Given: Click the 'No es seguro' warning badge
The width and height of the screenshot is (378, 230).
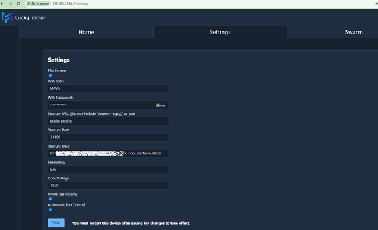Looking at the screenshot, I should tap(38, 3).
